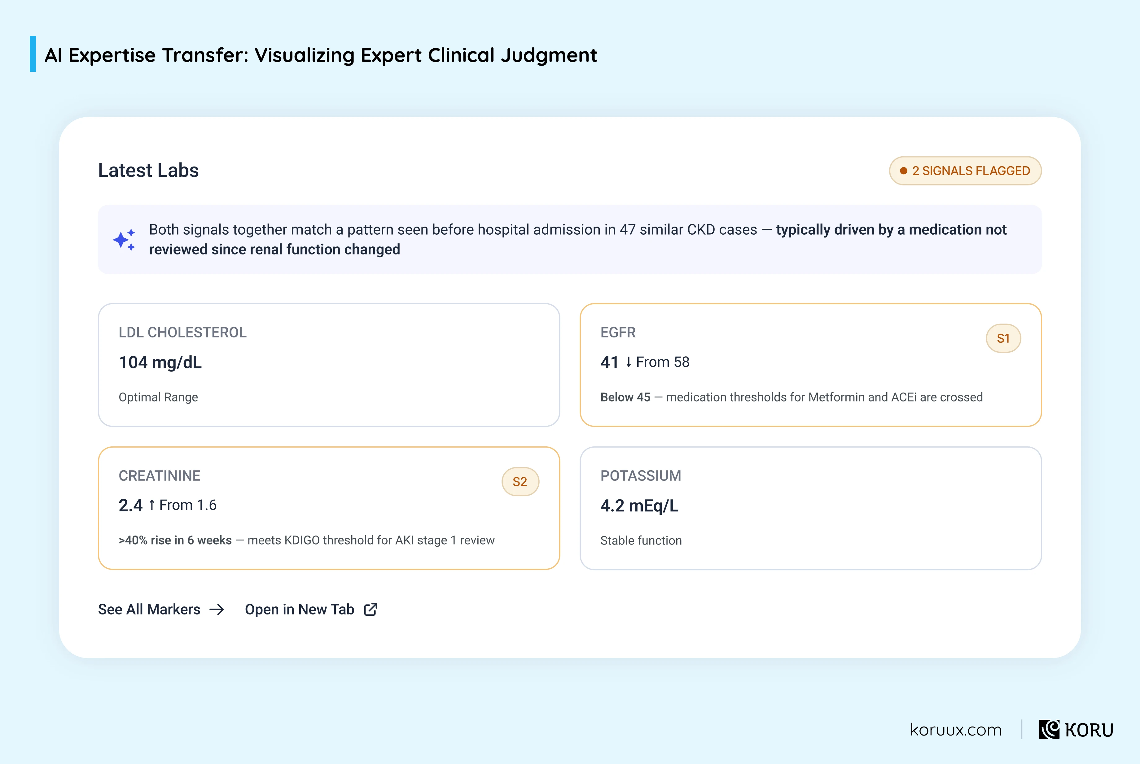Select Open in New Tab link
1140x764 pixels.
pos(311,610)
